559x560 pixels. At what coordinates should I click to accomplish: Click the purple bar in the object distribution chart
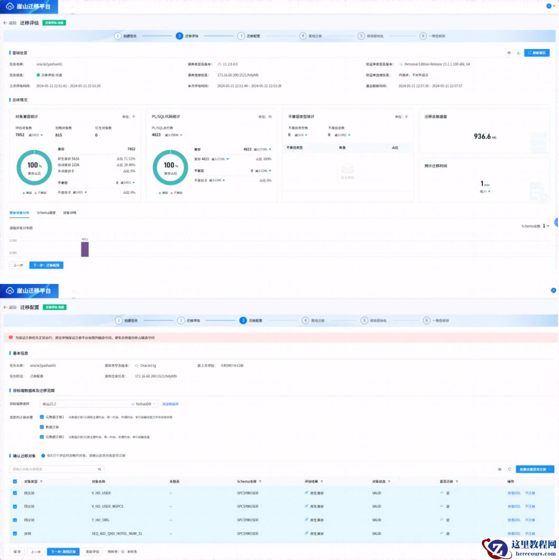[x=84, y=249]
